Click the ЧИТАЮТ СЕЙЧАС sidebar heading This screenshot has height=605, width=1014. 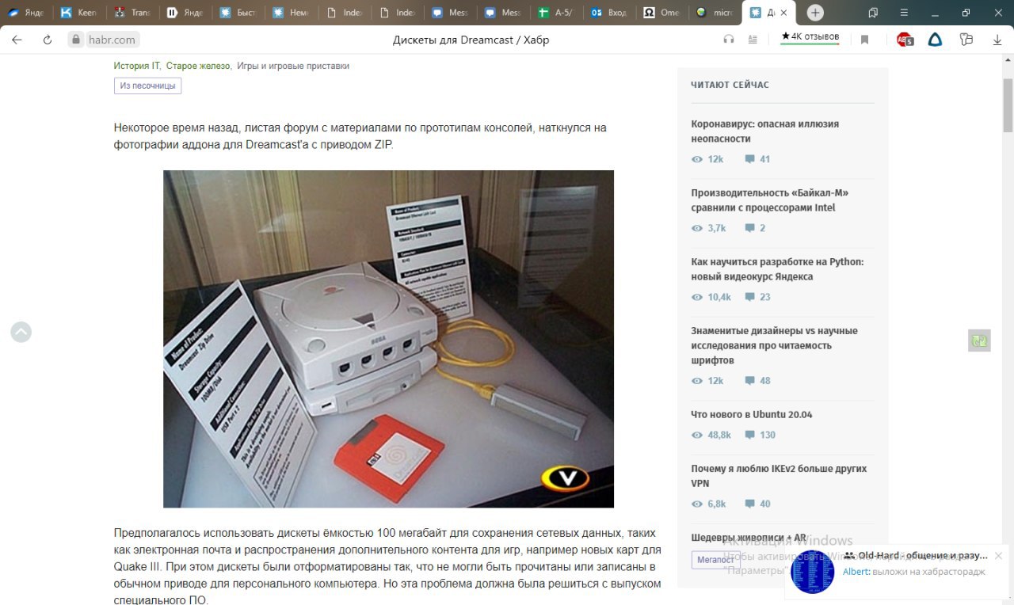(730, 85)
